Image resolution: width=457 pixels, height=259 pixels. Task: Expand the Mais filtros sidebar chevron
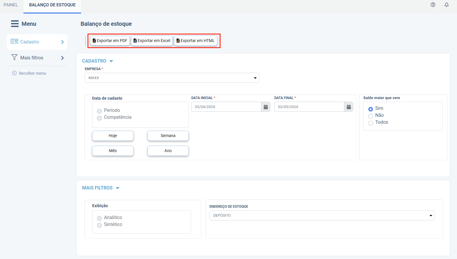[x=62, y=58]
